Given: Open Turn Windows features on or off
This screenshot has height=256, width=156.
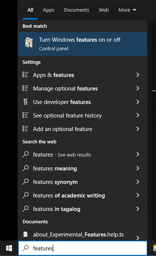Looking at the screenshot, I should pyautogui.click(x=83, y=44).
